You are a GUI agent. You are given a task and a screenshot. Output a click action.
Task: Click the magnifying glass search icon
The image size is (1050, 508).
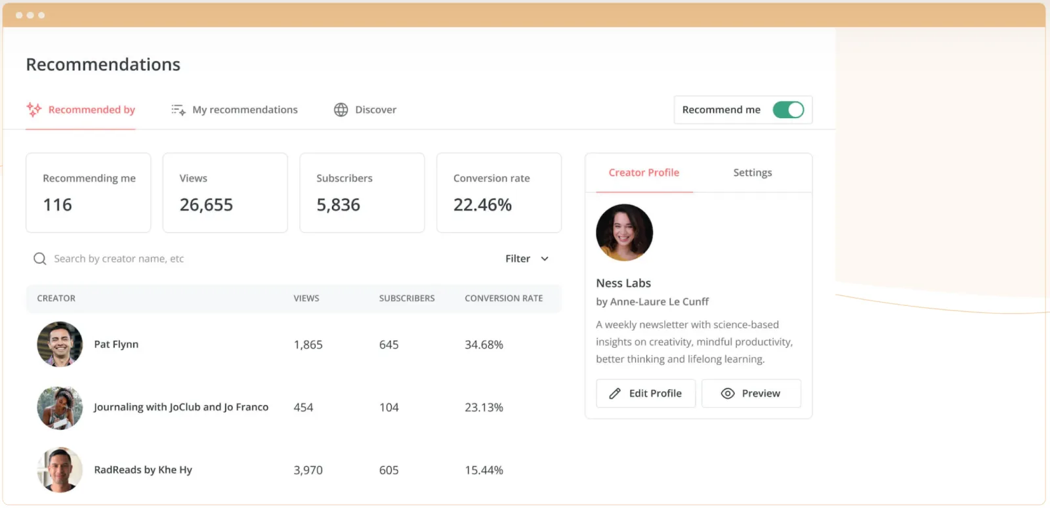pos(40,259)
